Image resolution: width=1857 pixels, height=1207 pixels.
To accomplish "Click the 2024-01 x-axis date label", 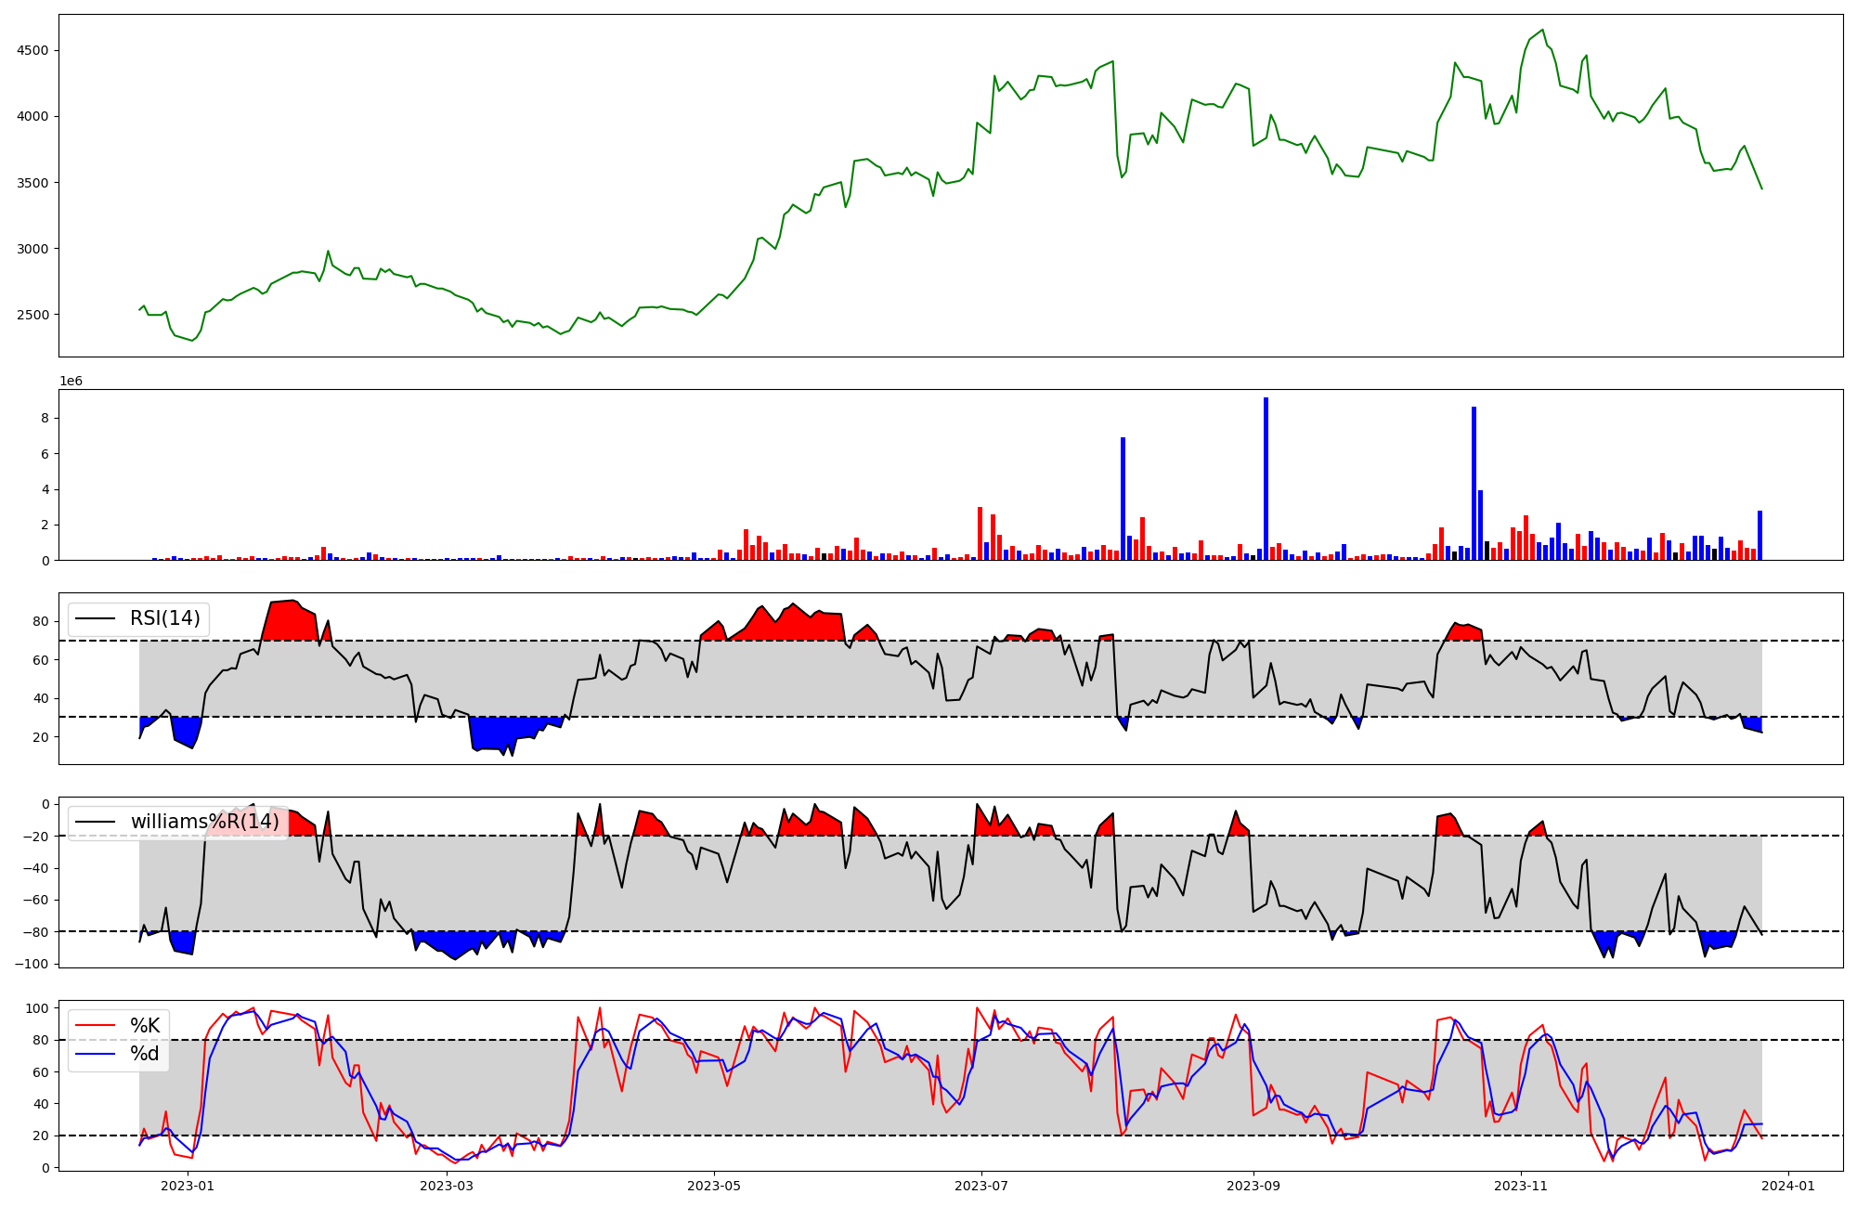I will (x=1788, y=1186).
